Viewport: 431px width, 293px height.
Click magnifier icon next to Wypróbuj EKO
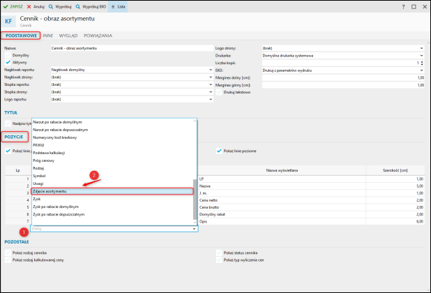tap(78, 6)
